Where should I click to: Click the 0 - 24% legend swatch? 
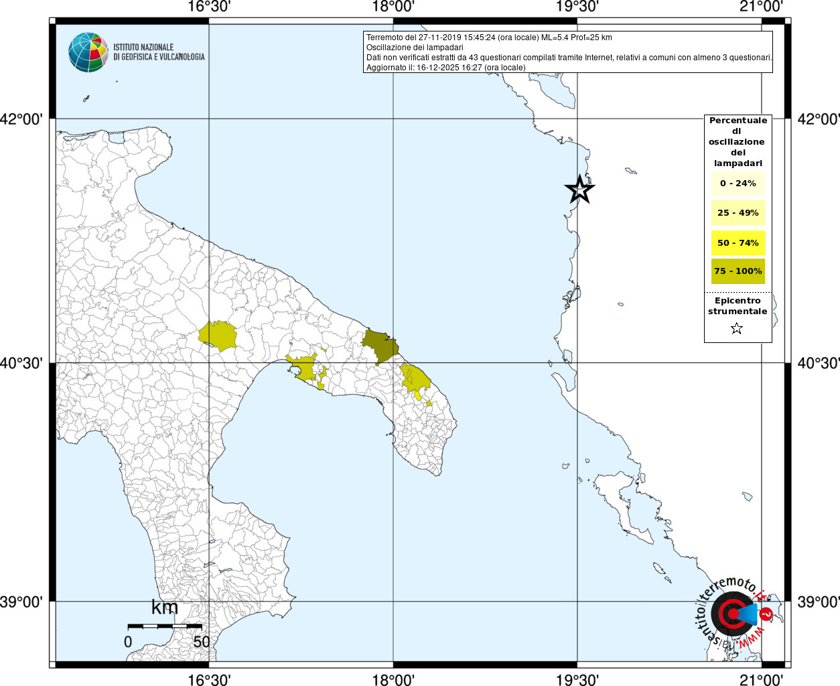(738, 183)
